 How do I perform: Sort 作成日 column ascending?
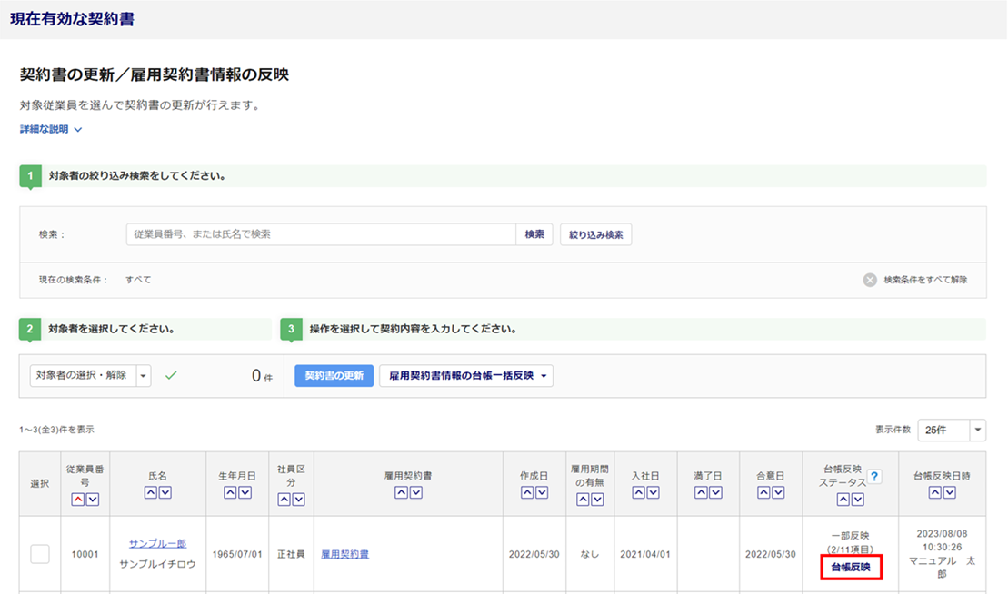[x=528, y=492]
